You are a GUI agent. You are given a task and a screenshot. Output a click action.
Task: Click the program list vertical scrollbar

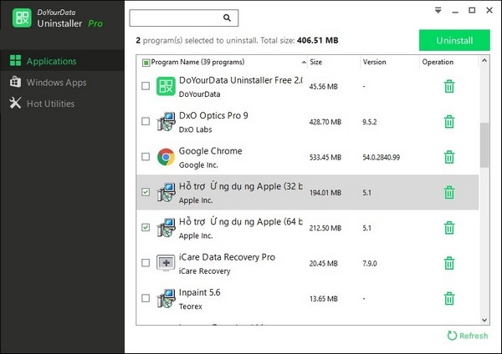(x=484, y=146)
